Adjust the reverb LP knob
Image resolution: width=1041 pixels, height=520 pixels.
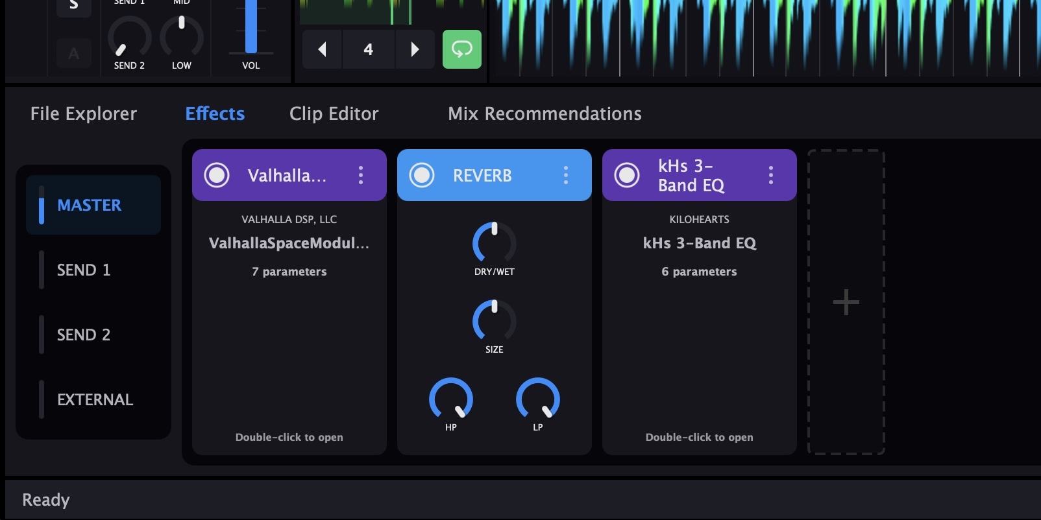click(x=538, y=399)
